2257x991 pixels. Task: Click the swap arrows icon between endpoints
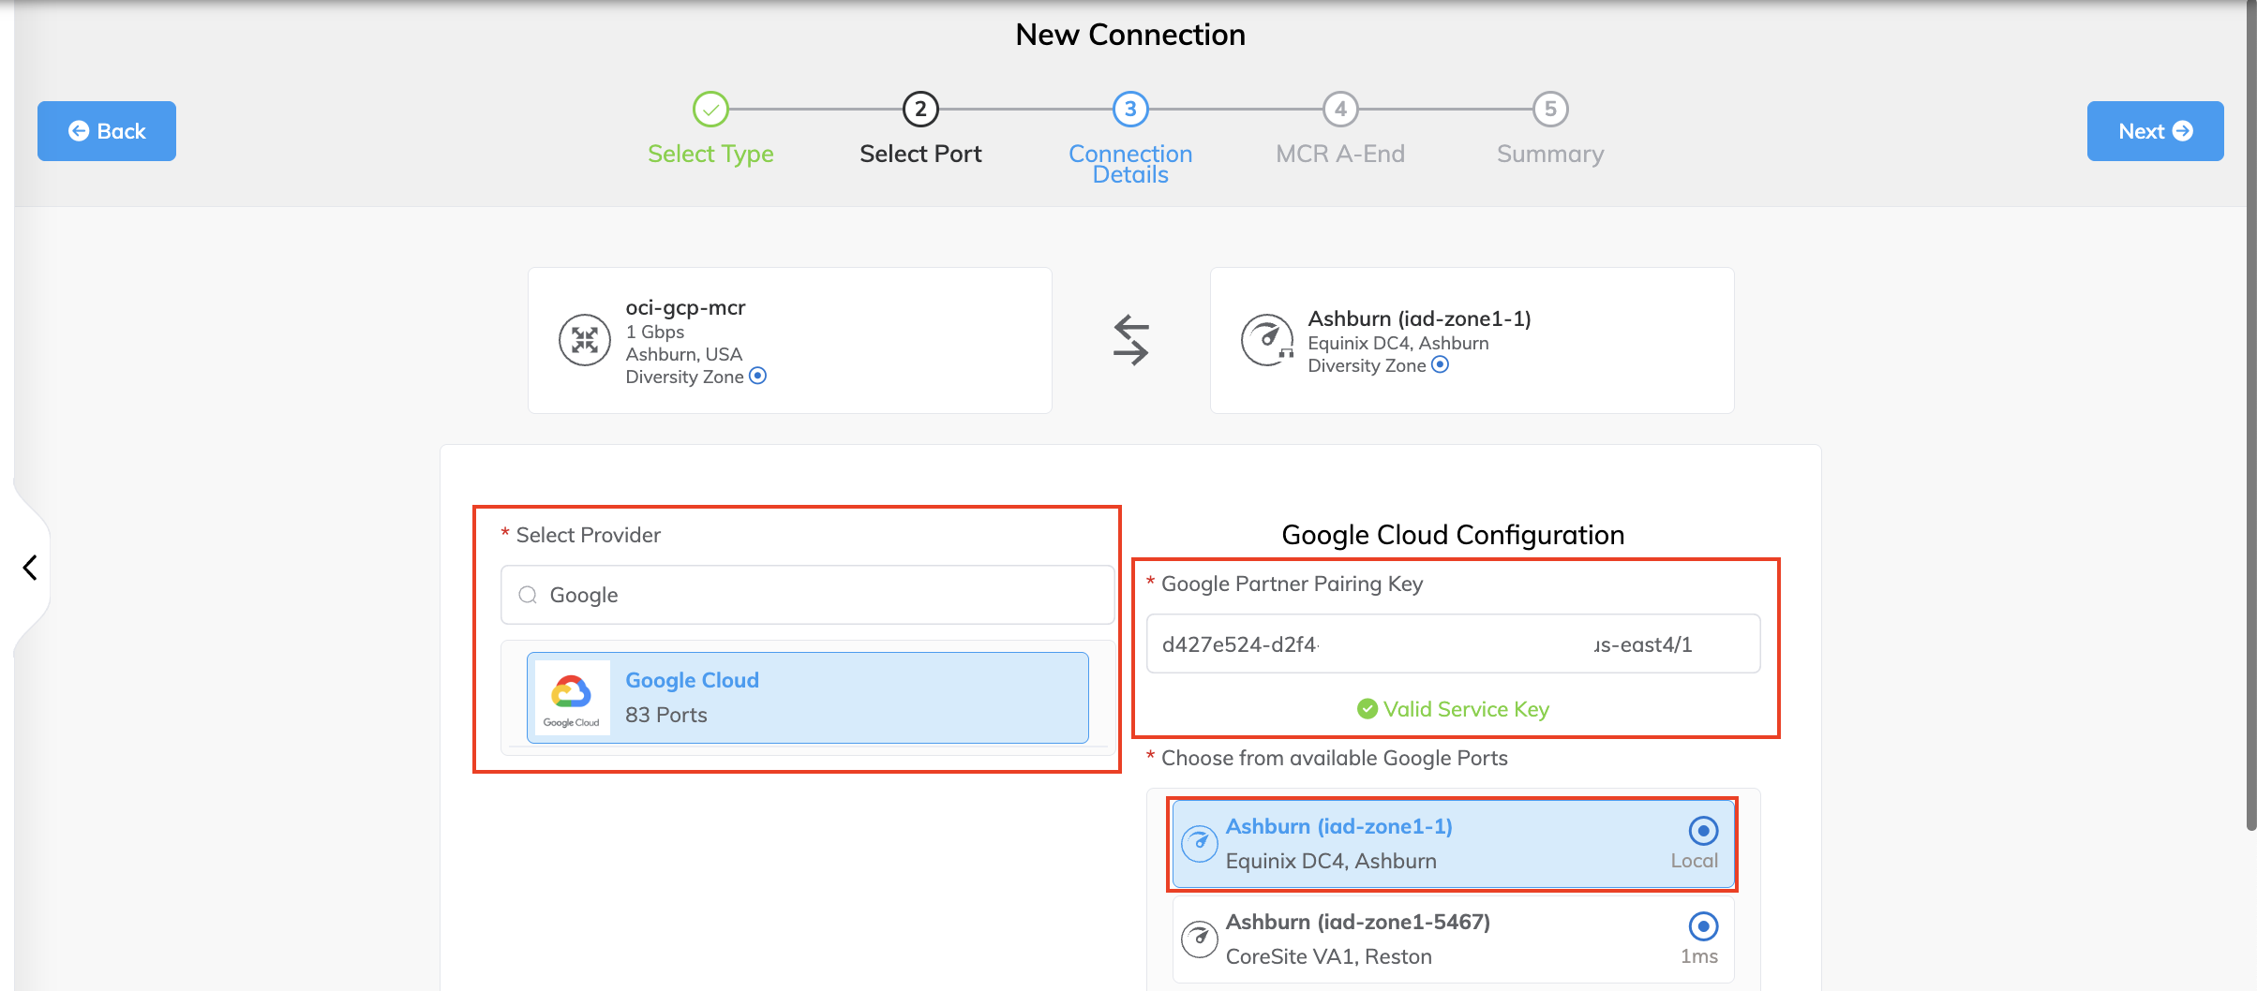click(1130, 340)
